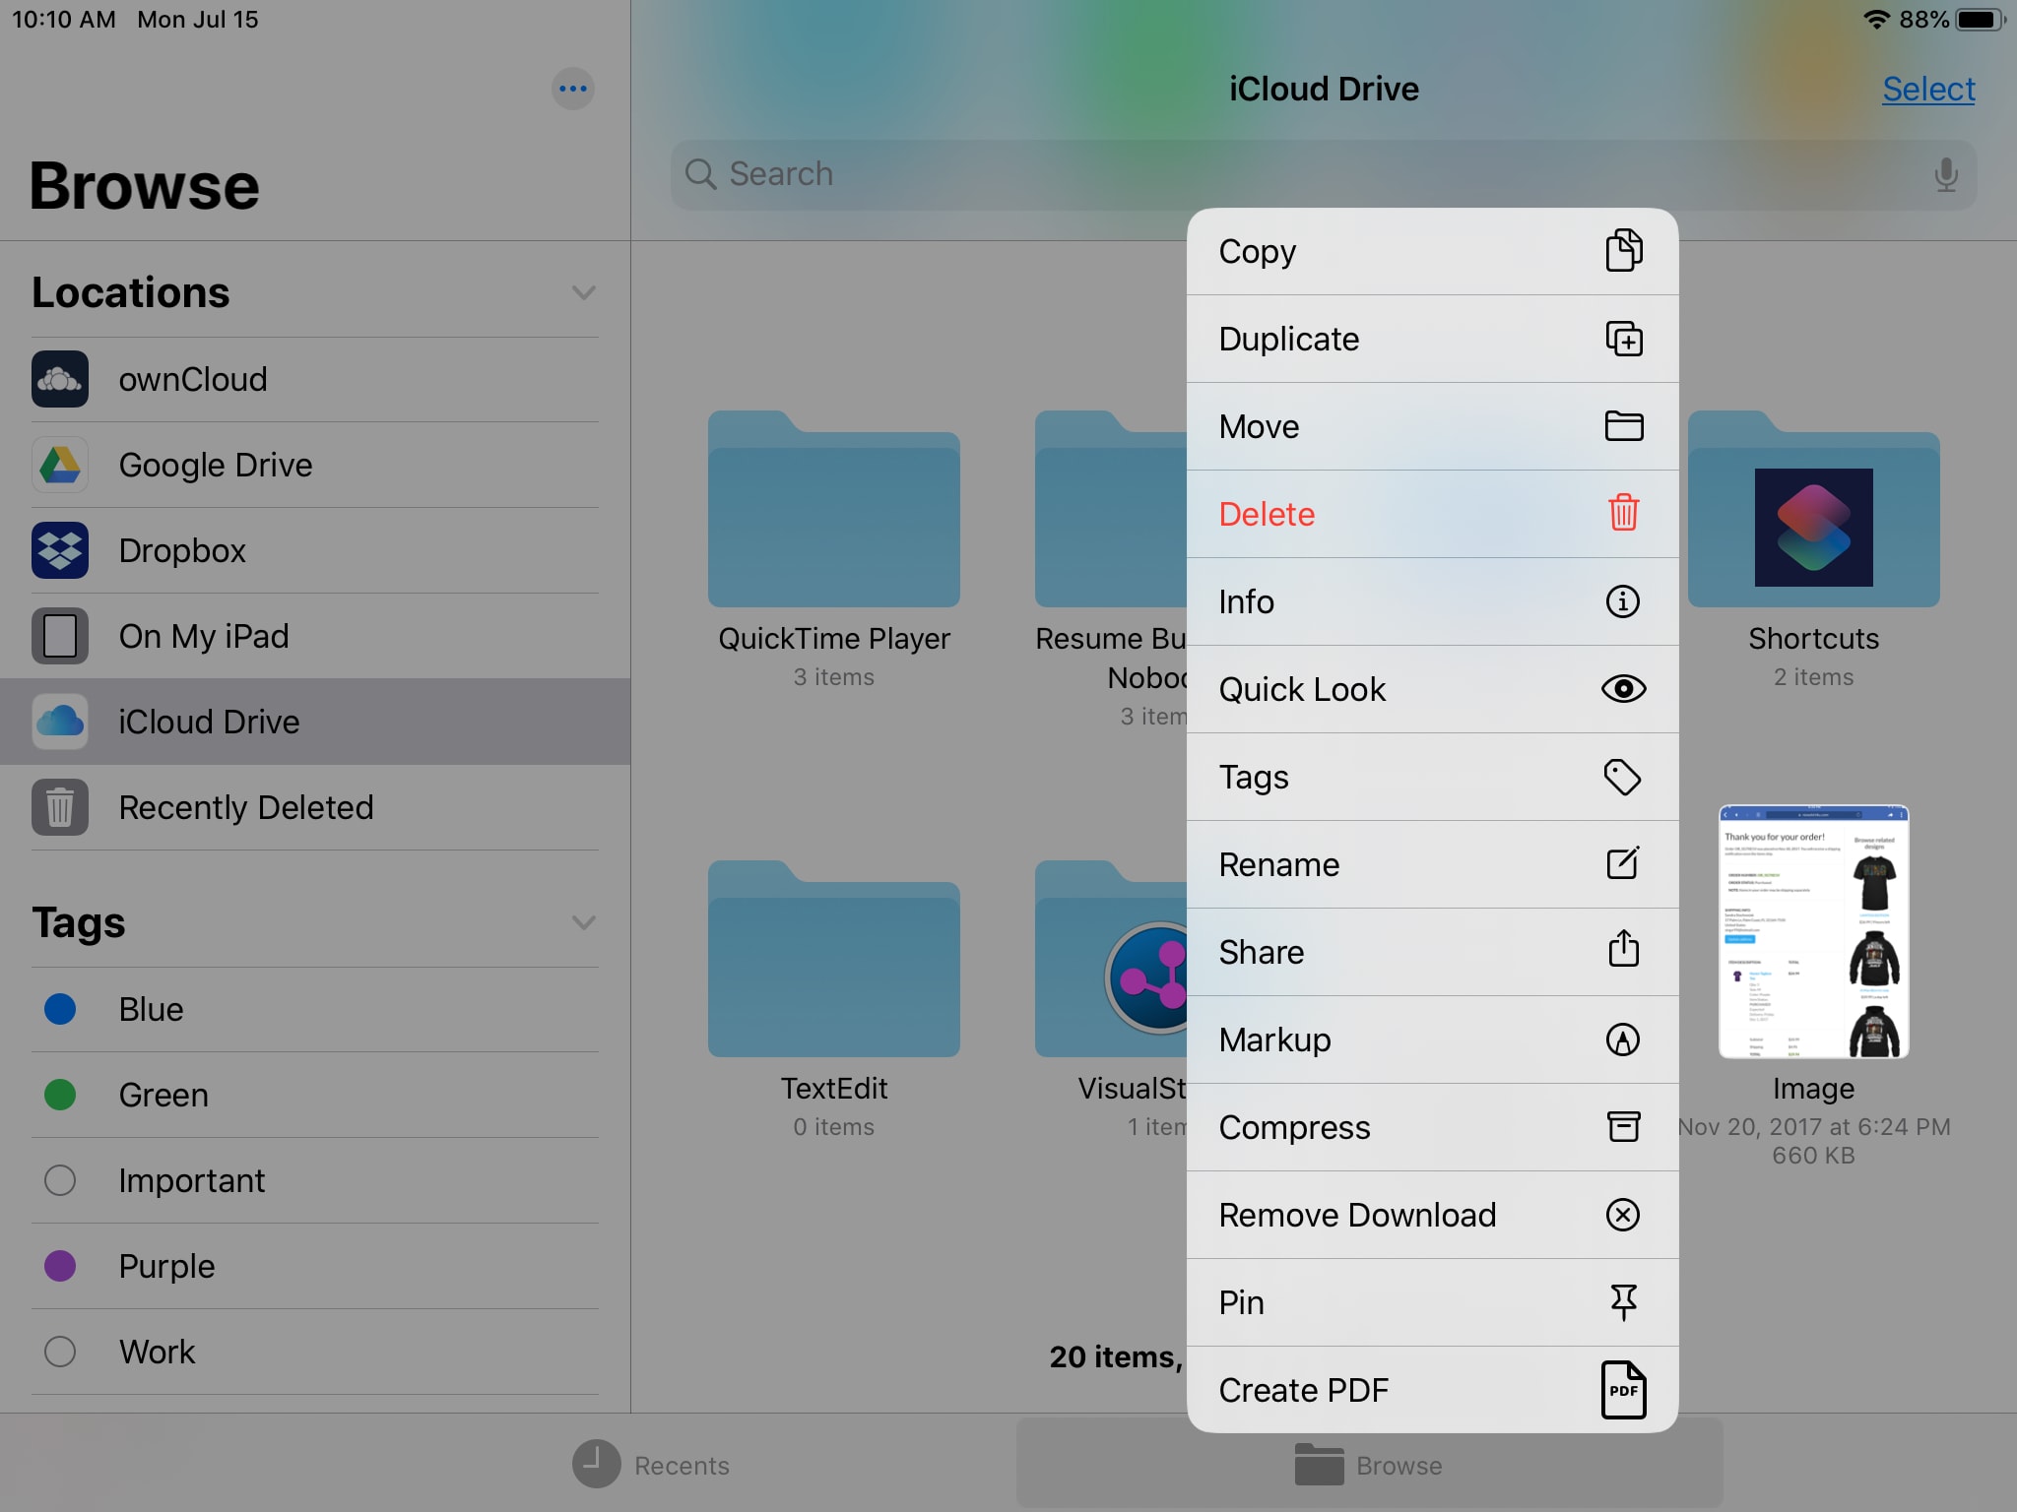The height and width of the screenshot is (1512, 2017).
Task: Click the Search field
Action: (x=1323, y=174)
